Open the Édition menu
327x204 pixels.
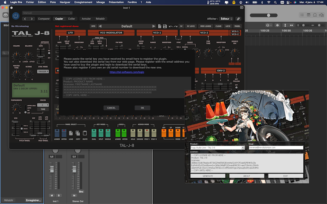[42, 2]
